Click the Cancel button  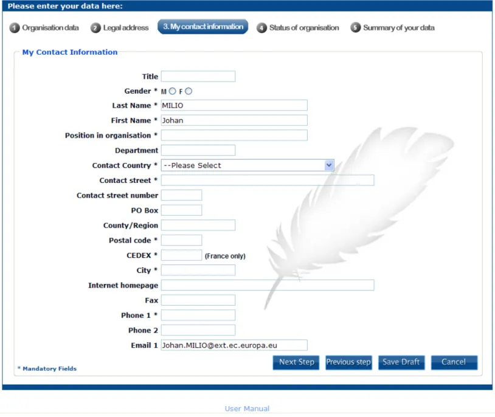454,362
